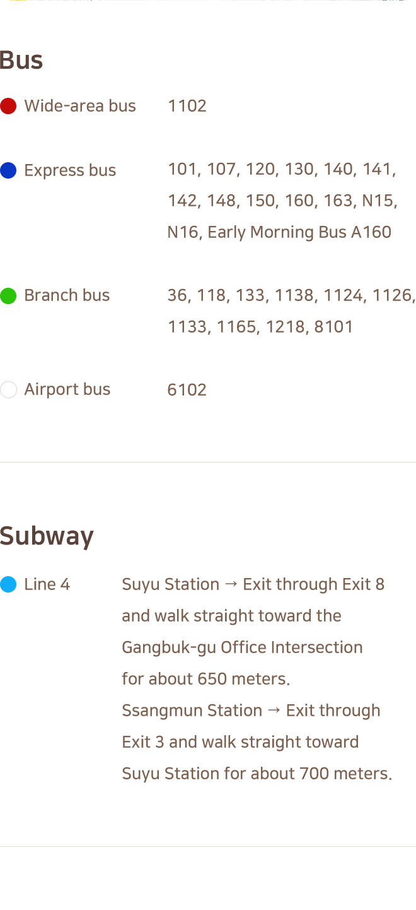
Task: Click the "Ssangmun Station → Exit through" line
Action: 251,711
